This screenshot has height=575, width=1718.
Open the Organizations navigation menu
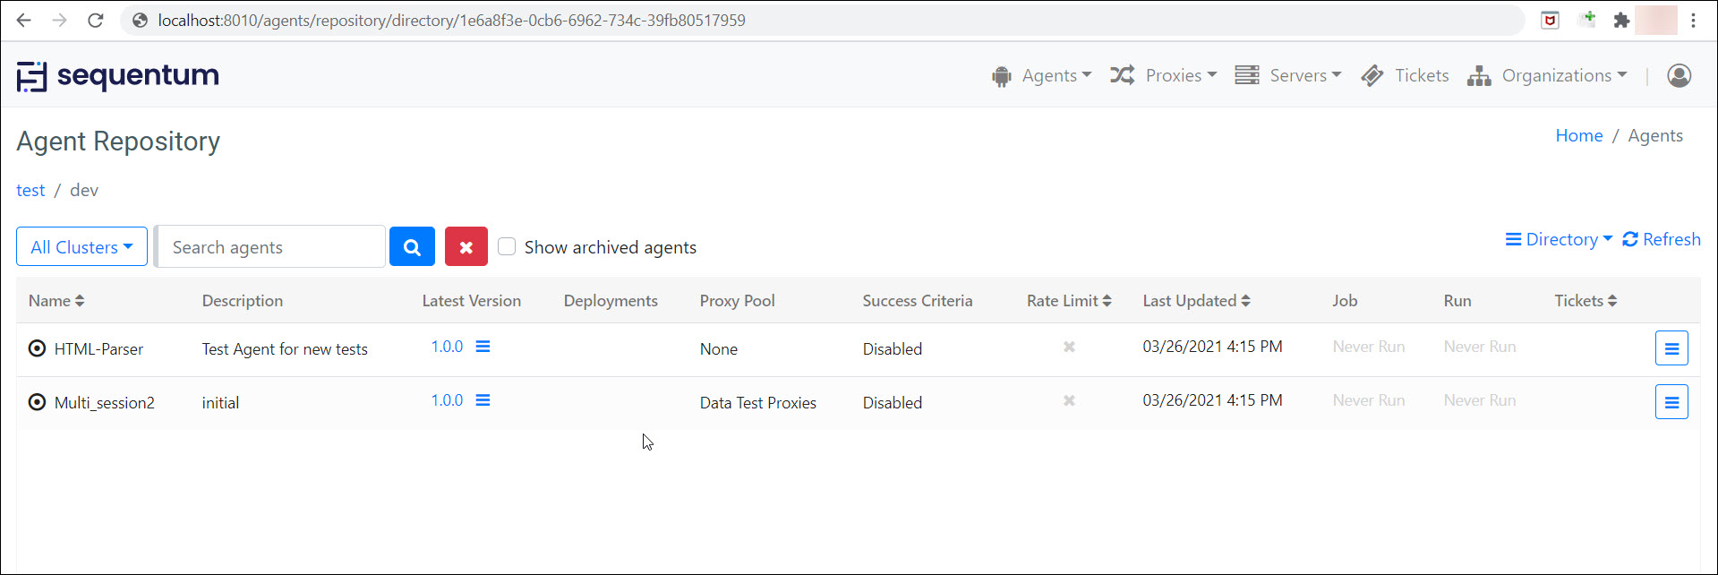(1547, 75)
